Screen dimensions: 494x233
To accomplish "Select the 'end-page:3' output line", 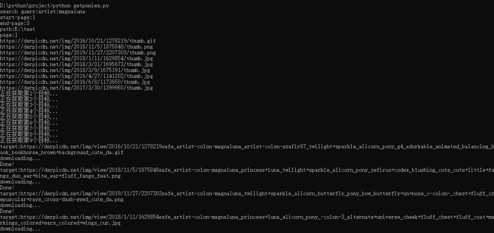I will [15, 23].
